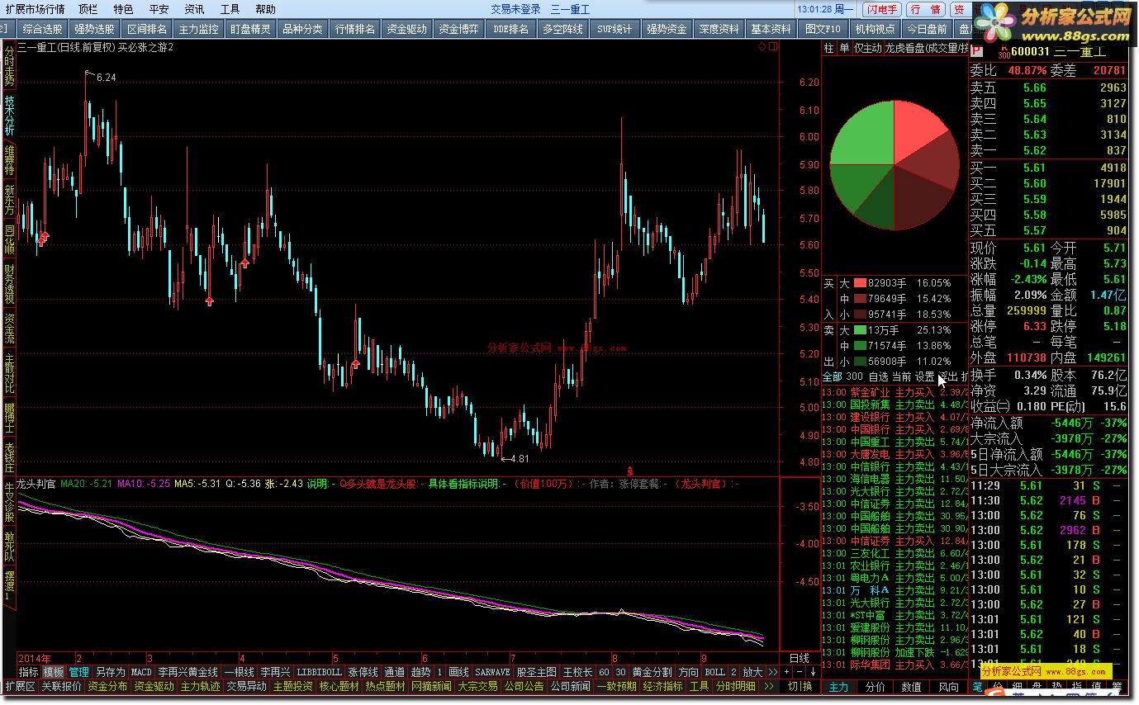Click the DDE排名 toolbar button

click(x=510, y=29)
